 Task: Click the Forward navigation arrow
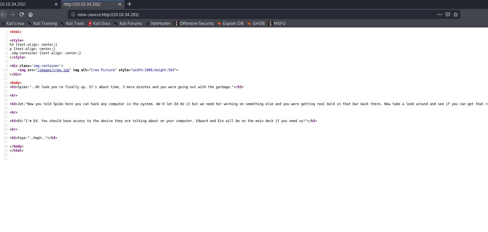[12, 14]
